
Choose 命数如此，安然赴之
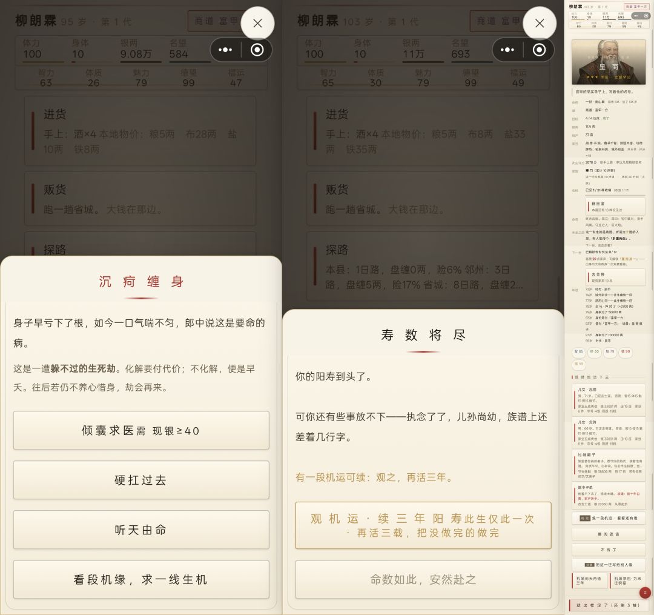tap(423, 579)
